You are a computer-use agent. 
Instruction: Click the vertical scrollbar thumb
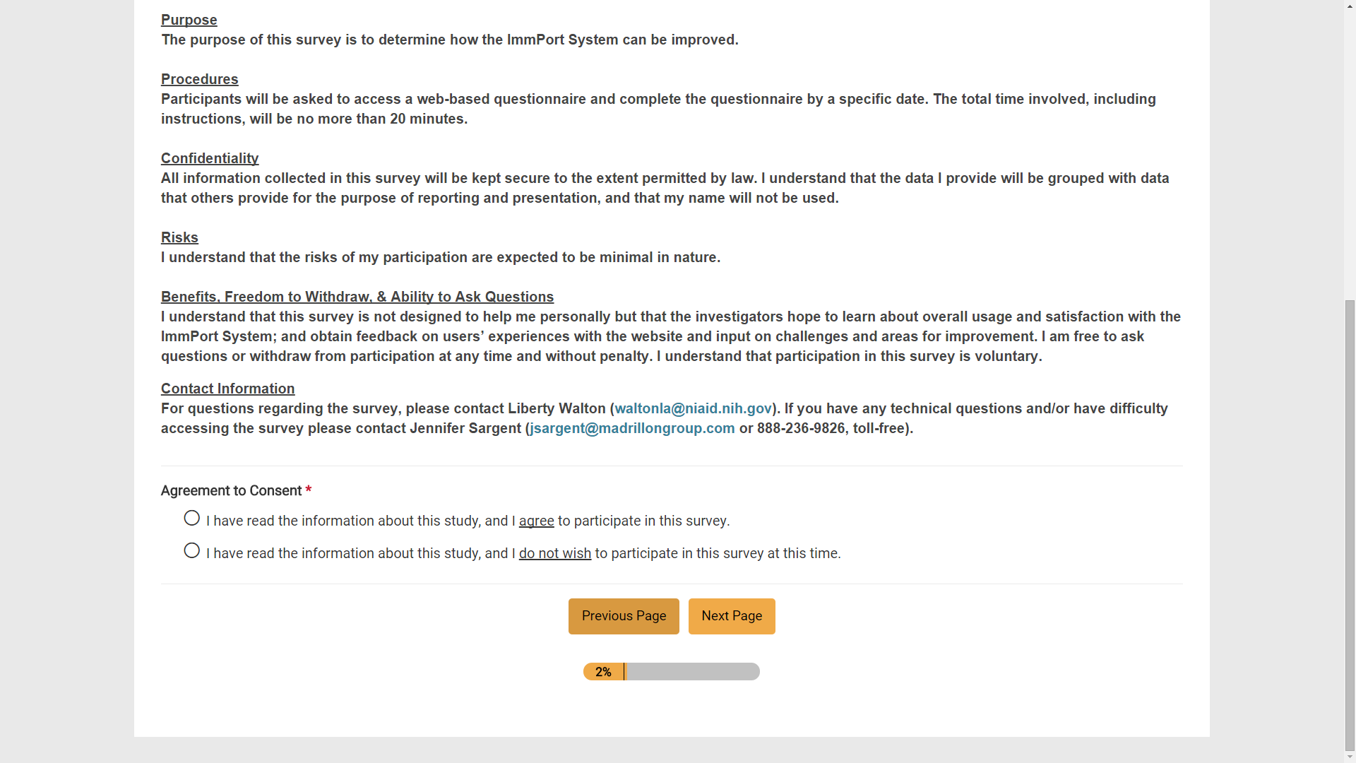pyautogui.click(x=1350, y=523)
